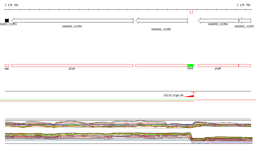Click the glyA gene name label

pos(72,68)
